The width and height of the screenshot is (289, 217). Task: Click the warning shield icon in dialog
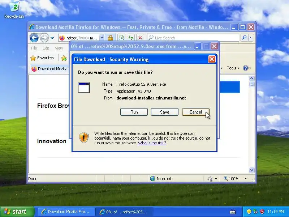coord(84,138)
